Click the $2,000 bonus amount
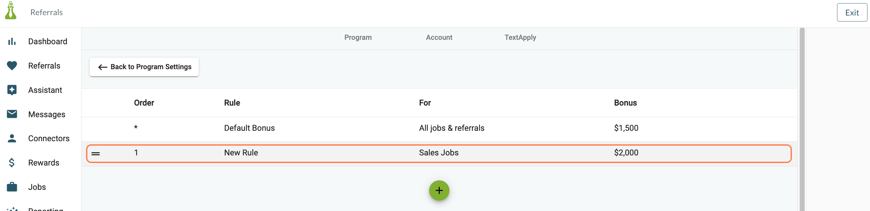 point(626,153)
